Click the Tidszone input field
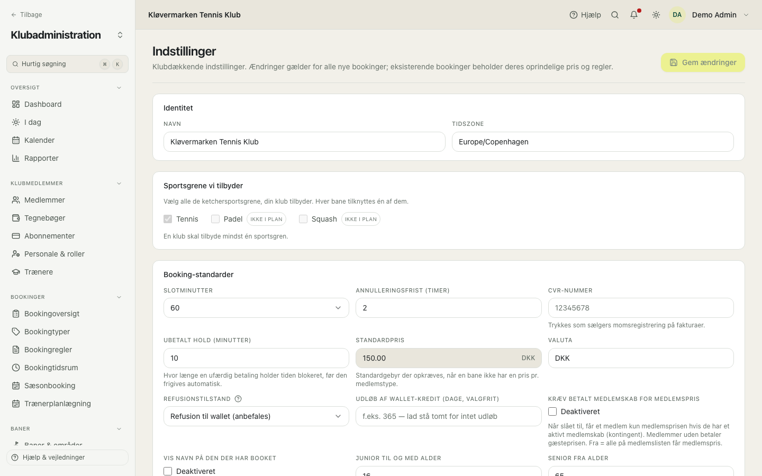762x476 pixels. click(x=593, y=142)
